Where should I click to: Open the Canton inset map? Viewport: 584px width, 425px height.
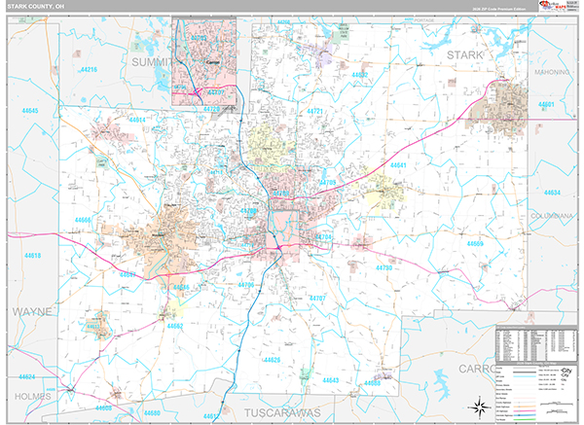pos(203,61)
